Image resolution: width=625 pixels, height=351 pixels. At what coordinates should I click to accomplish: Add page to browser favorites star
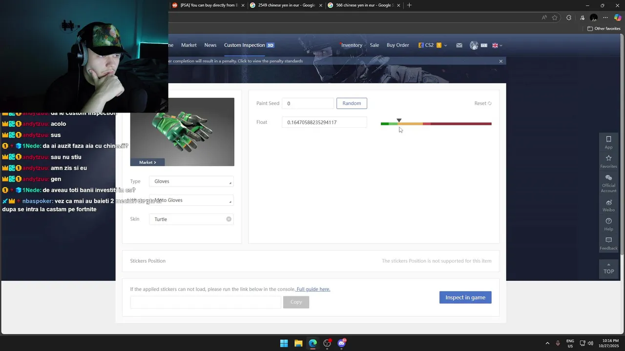(555, 18)
